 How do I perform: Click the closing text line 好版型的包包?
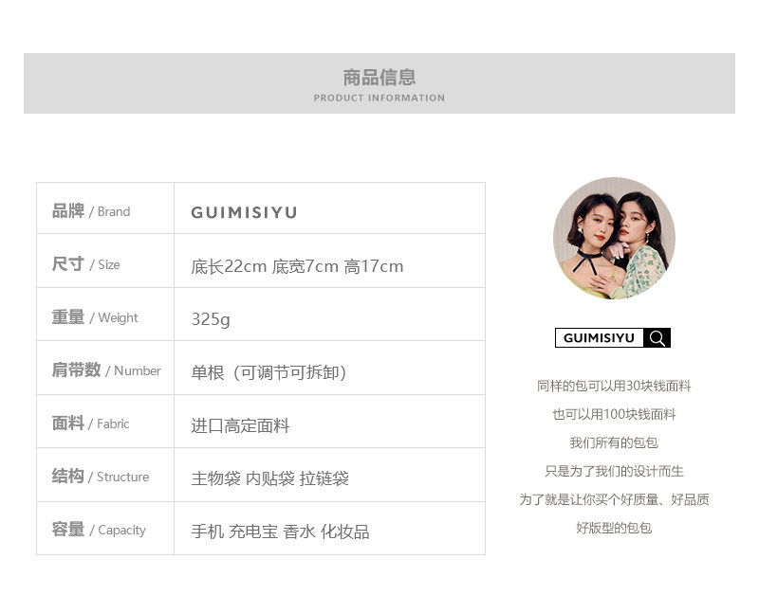614,528
